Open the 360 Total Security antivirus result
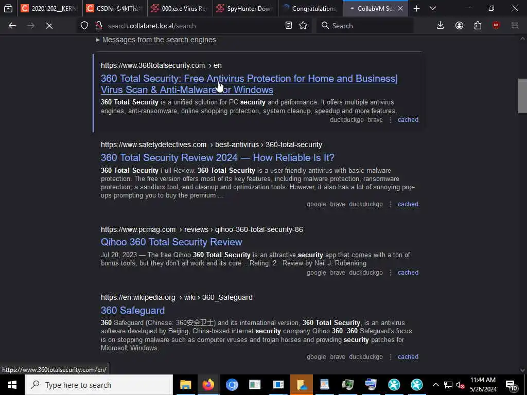Image resolution: width=527 pixels, height=395 pixels. [x=249, y=84]
